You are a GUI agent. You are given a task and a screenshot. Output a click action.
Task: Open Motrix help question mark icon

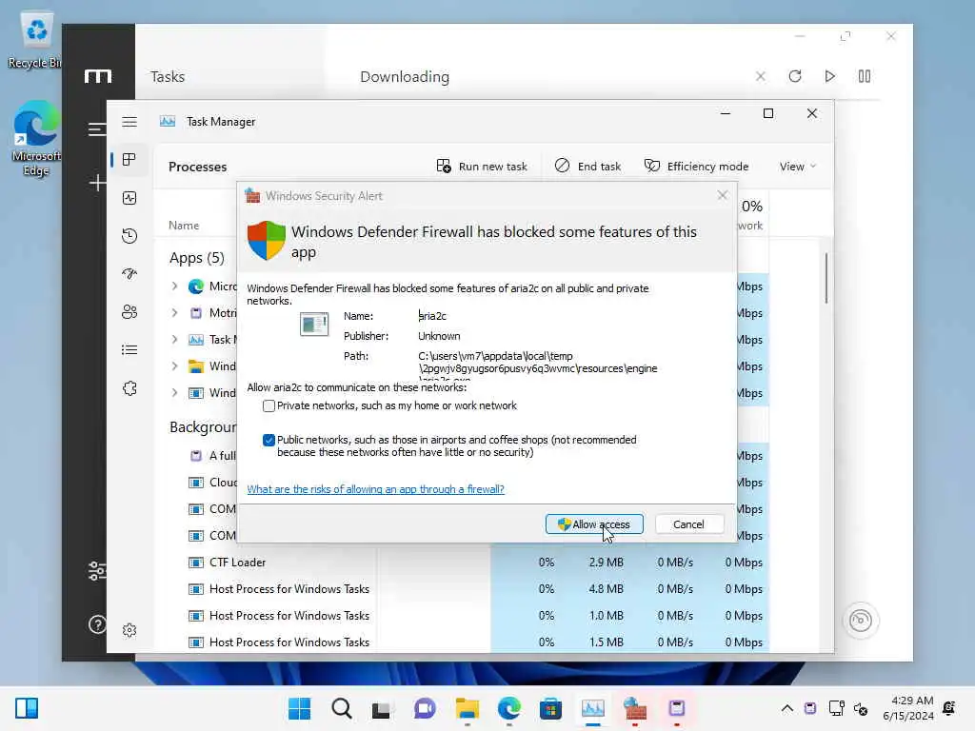(97, 624)
